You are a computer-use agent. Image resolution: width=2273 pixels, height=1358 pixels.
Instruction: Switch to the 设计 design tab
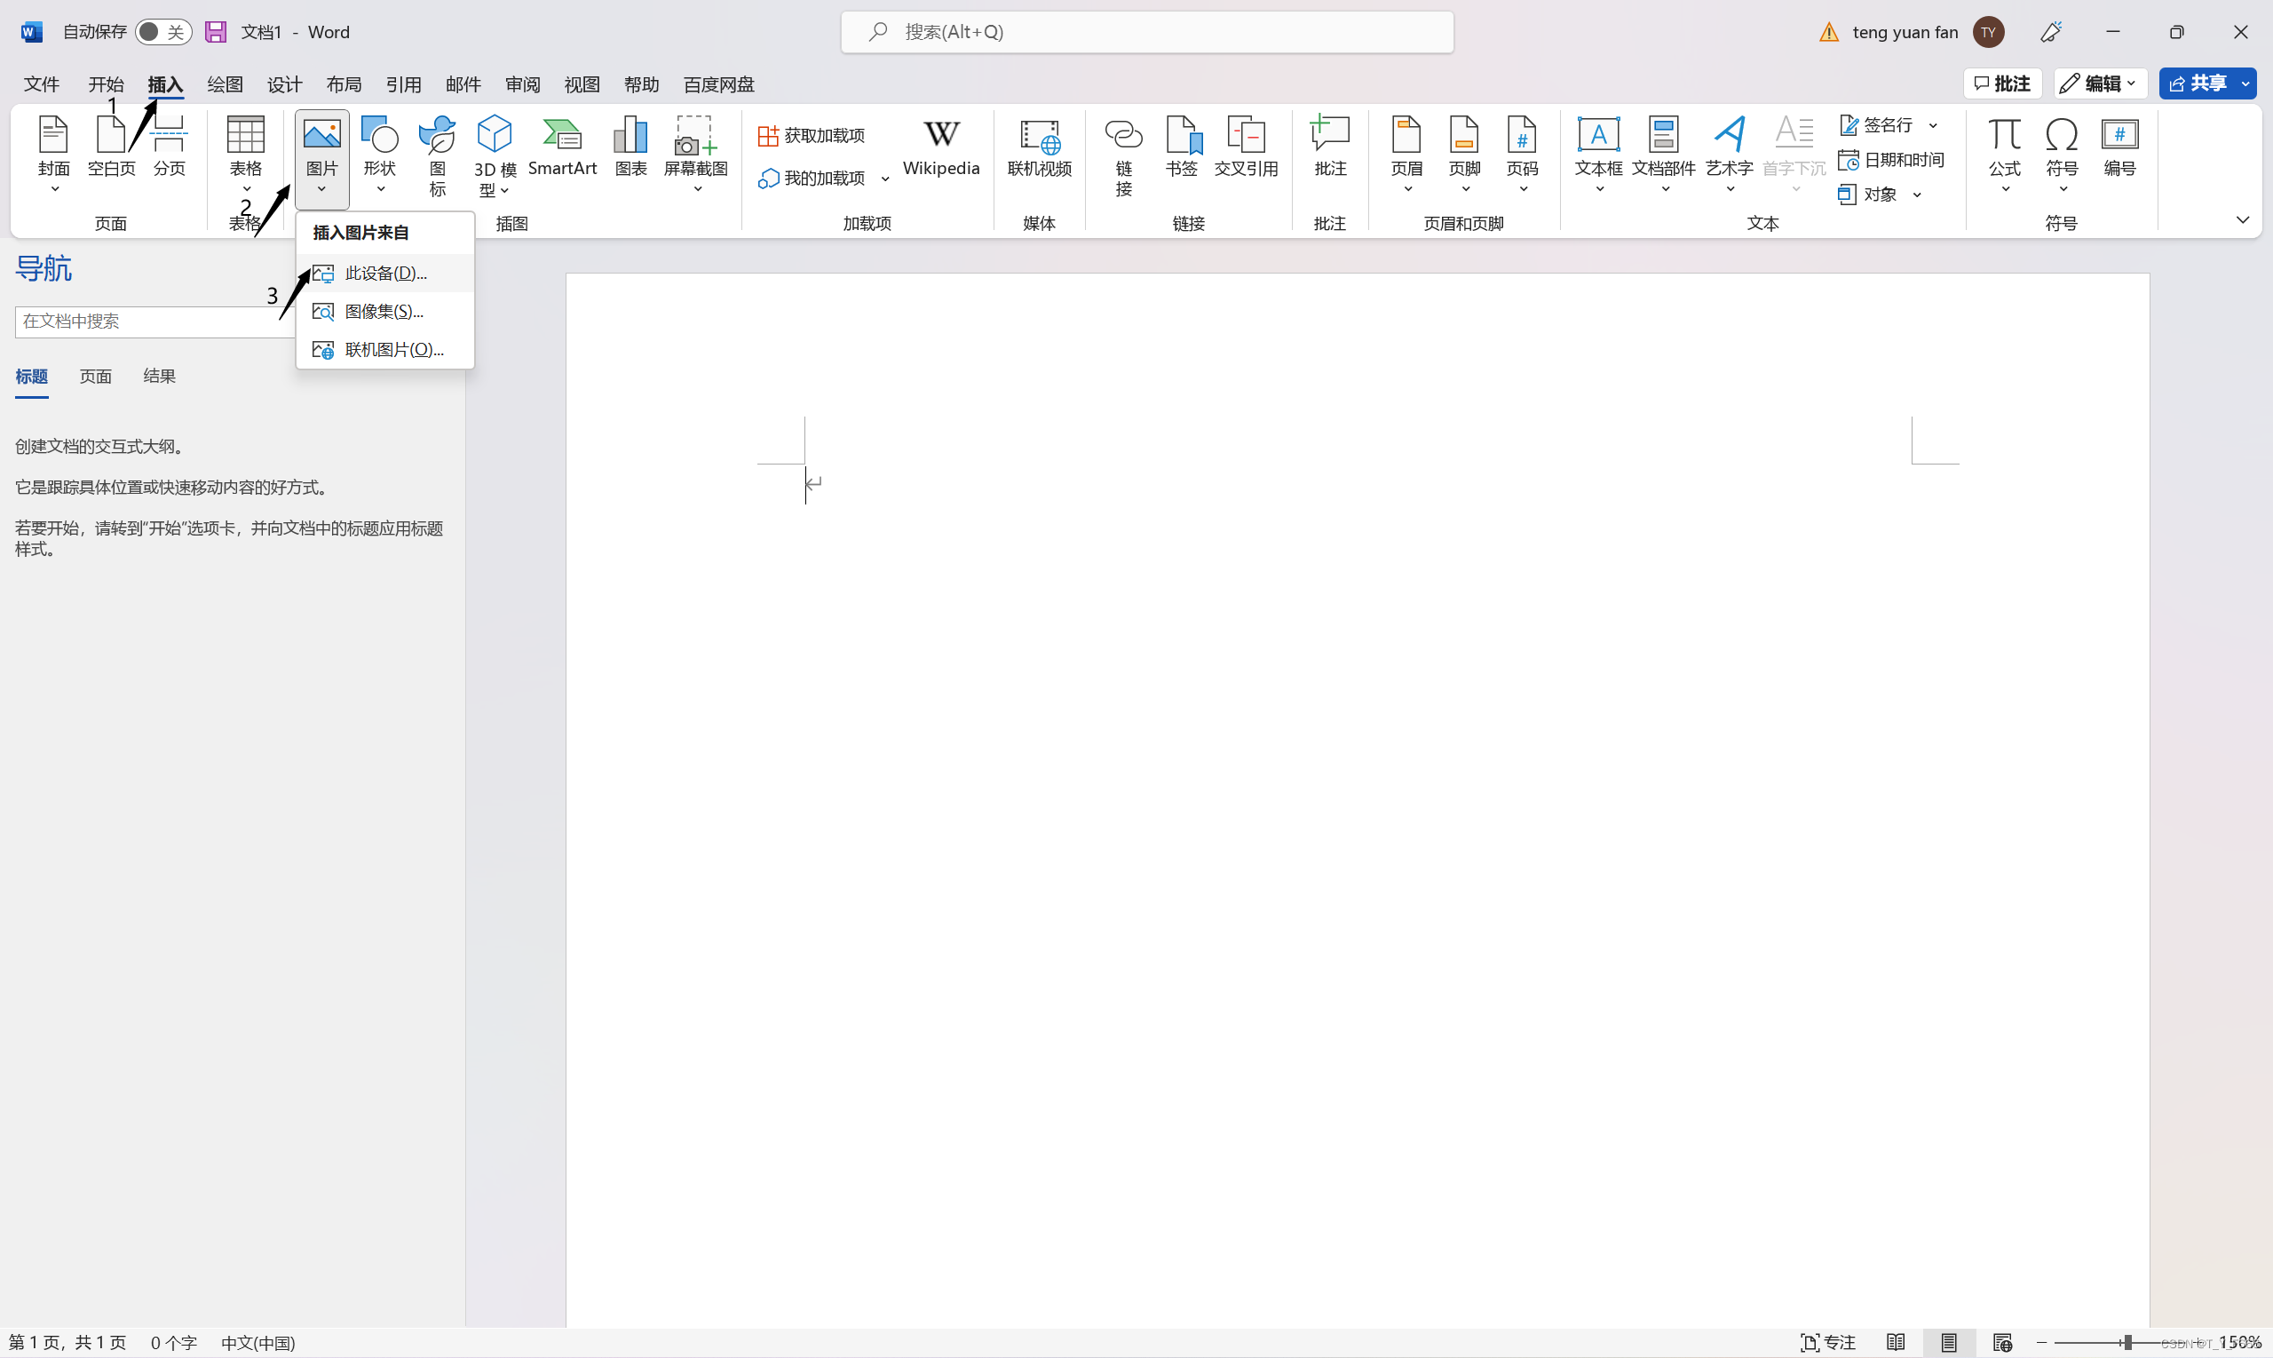pyautogui.click(x=284, y=84)
